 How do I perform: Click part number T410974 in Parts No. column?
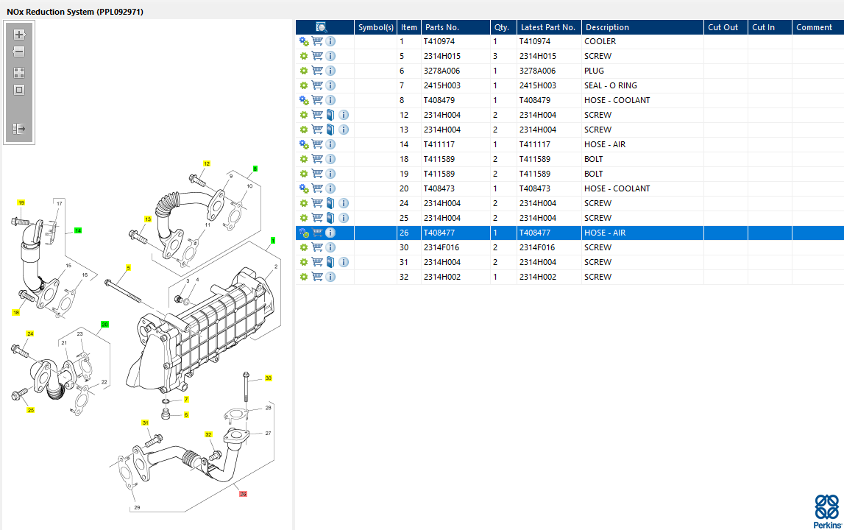439,41
